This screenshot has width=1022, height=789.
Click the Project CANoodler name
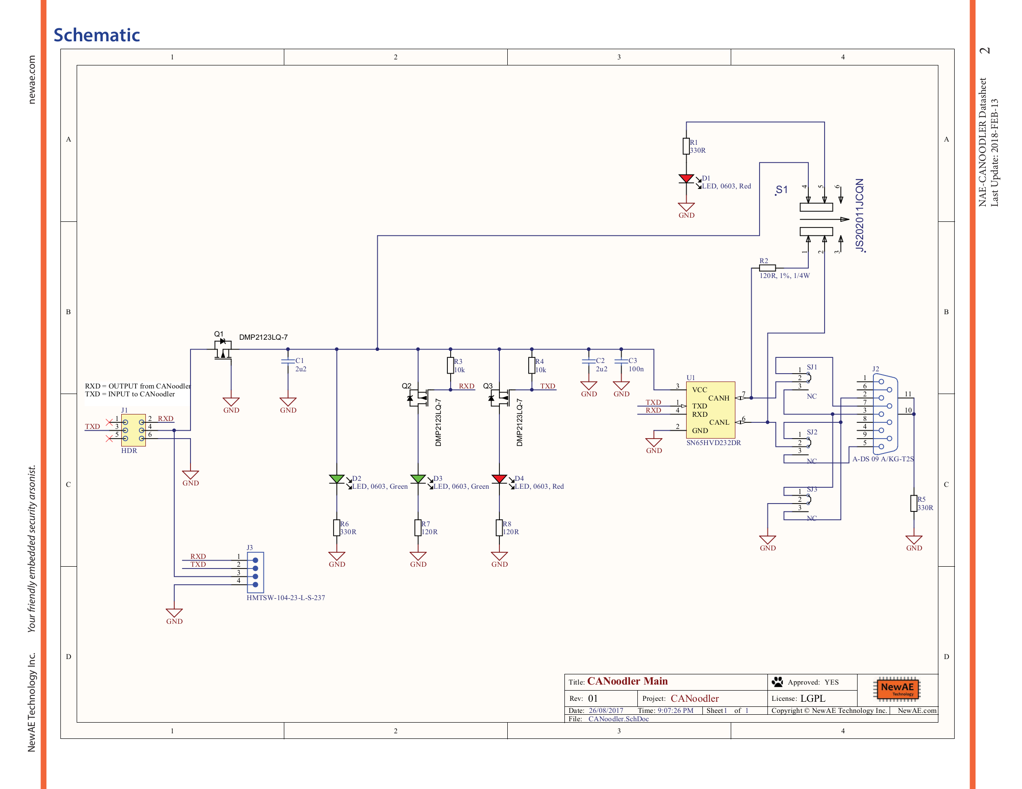click(x=694, y=698)
